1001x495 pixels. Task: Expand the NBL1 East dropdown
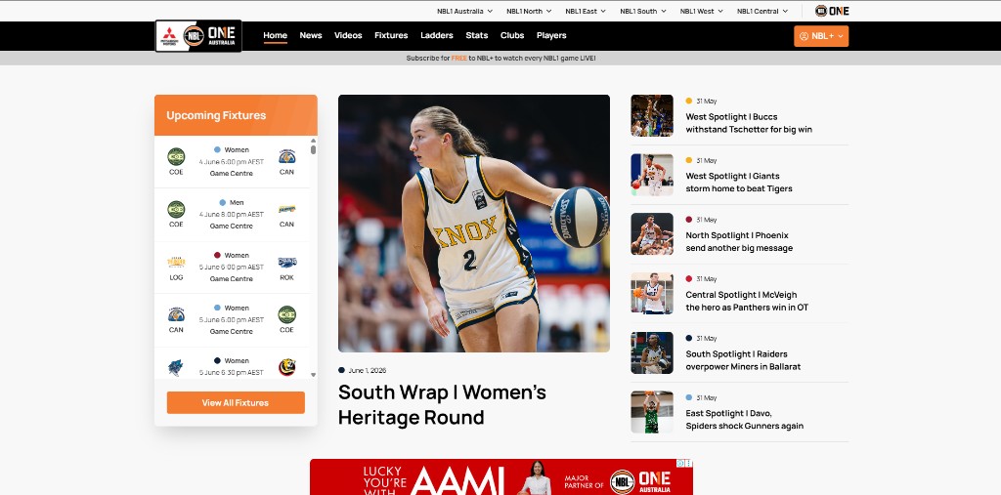click(587, 11)
